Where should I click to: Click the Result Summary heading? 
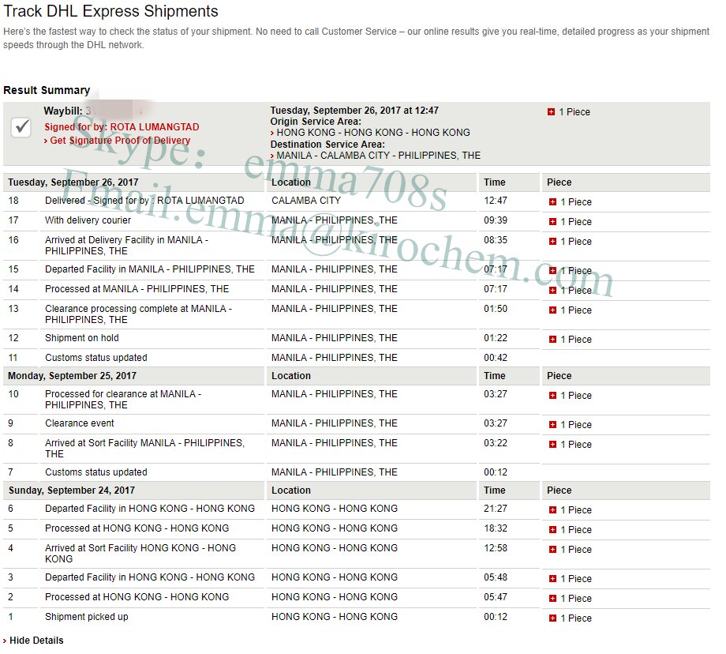(x=47, y=90)
